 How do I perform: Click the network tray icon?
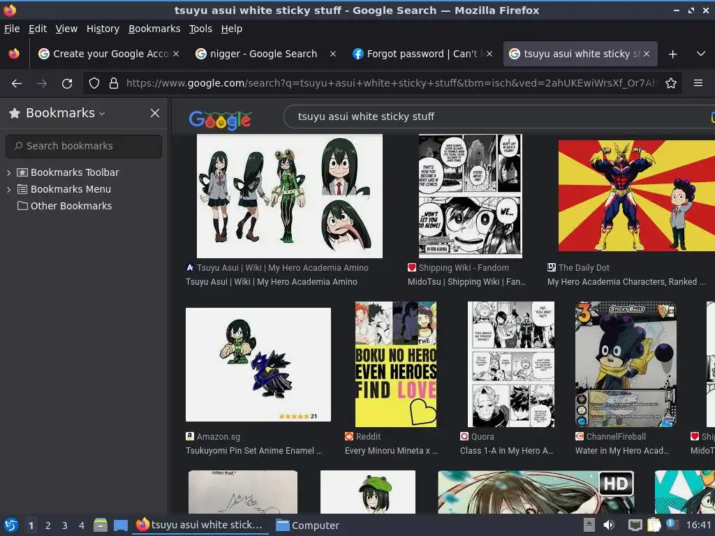pyautogui.click(x=635, y=526)
